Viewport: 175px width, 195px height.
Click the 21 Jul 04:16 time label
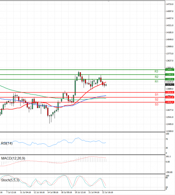click(x=94, y=192)
